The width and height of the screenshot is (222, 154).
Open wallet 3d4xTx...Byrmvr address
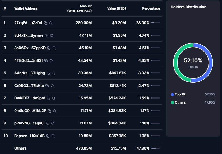[29, 35]
